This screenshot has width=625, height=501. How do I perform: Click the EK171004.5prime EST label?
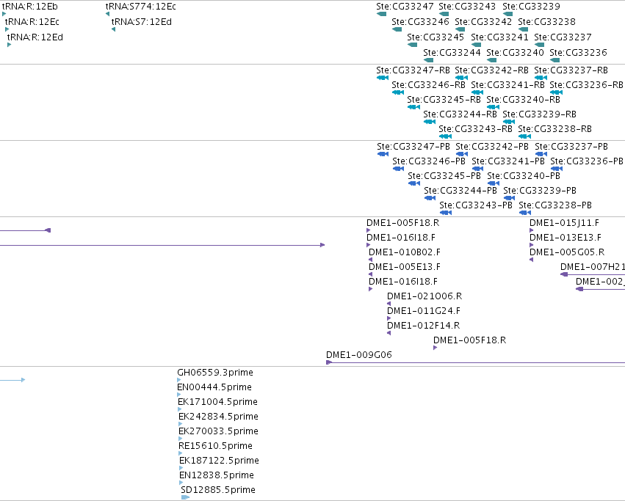[217, 402]
